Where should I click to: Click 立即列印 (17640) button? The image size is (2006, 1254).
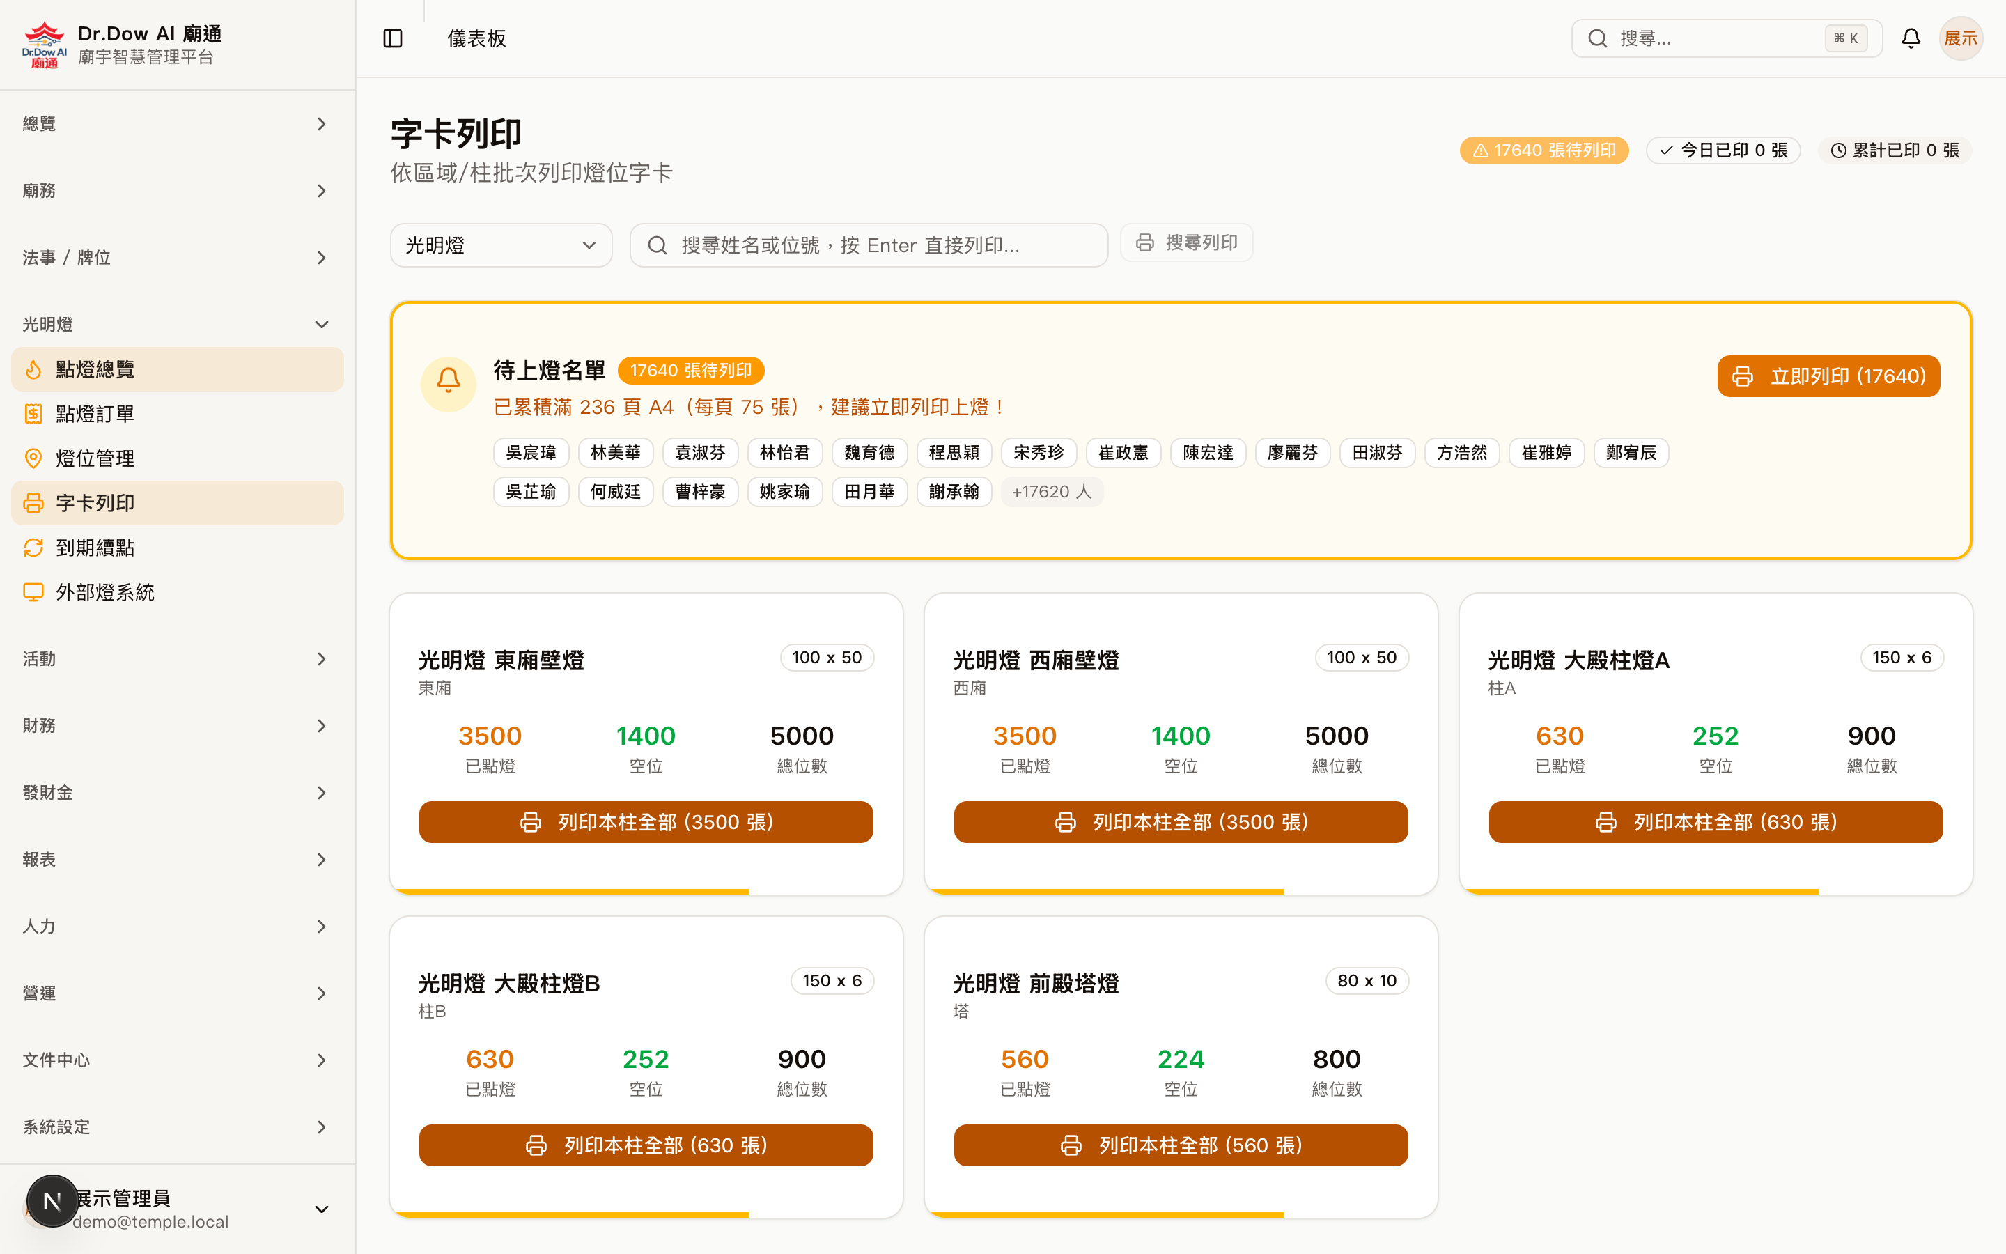[x=1828, y=376]
